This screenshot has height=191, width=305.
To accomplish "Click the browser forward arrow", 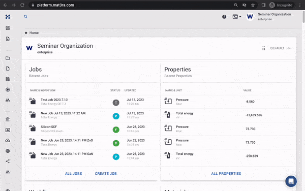I will [14, 5].
